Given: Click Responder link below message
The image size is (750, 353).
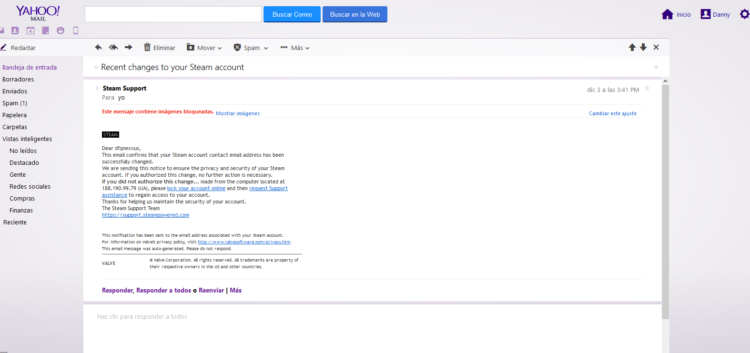Looking at the screenshot, I should (117, 290).
